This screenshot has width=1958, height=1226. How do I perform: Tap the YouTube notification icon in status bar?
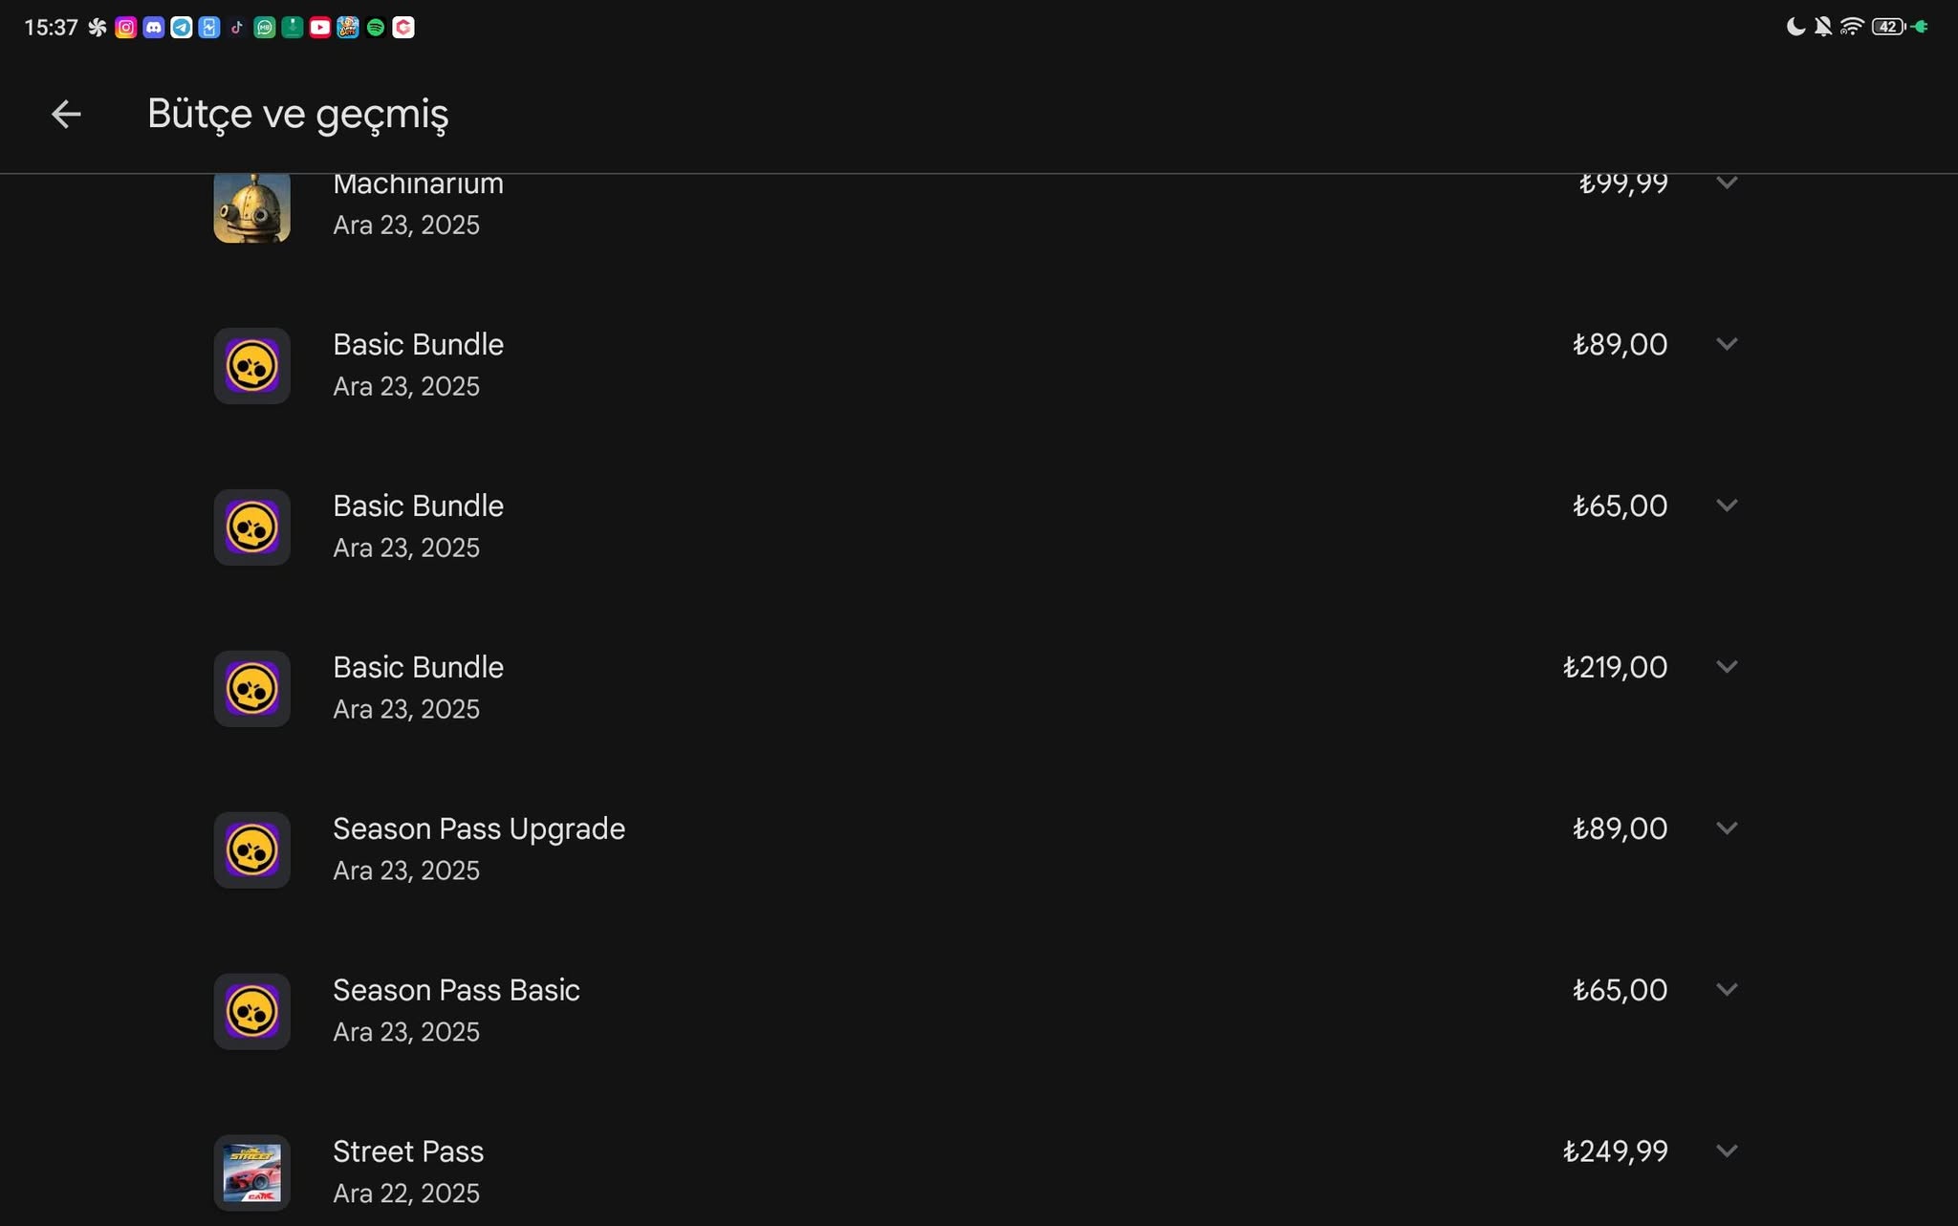[320, 28]
